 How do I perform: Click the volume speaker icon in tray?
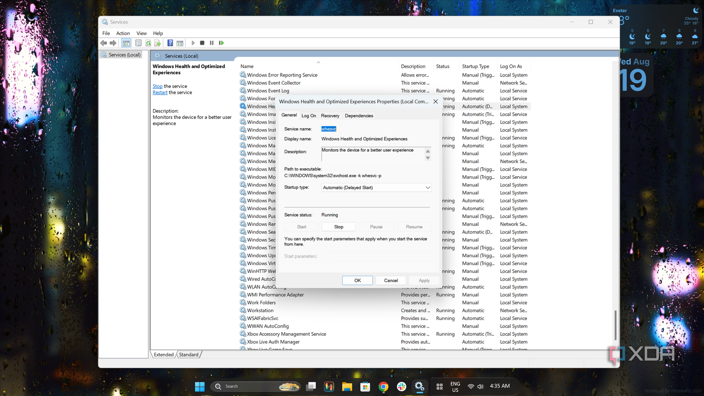click(x=480, y=387)
